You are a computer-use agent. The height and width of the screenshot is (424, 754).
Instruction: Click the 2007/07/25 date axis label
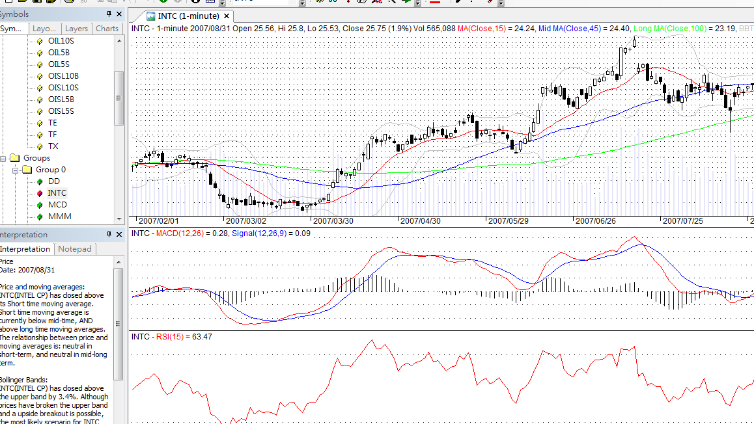(x=683, y=221)
